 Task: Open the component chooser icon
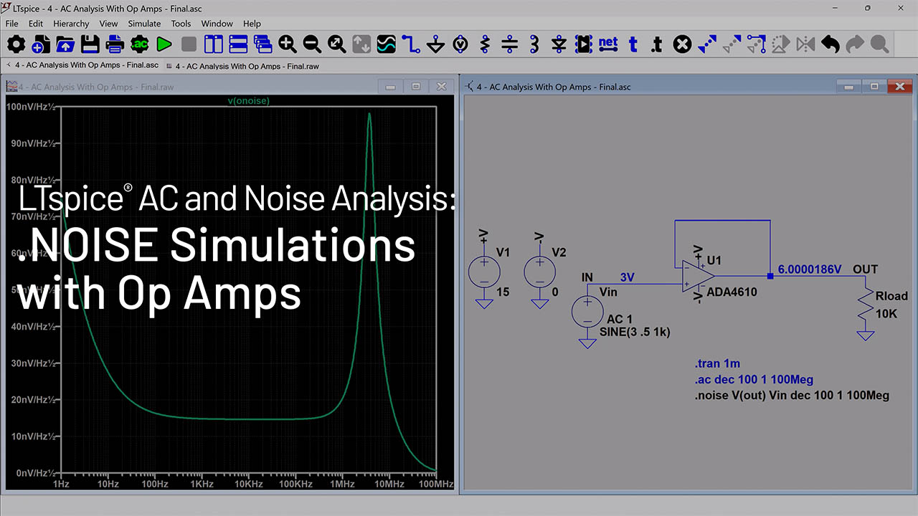(x=584, y=44)
